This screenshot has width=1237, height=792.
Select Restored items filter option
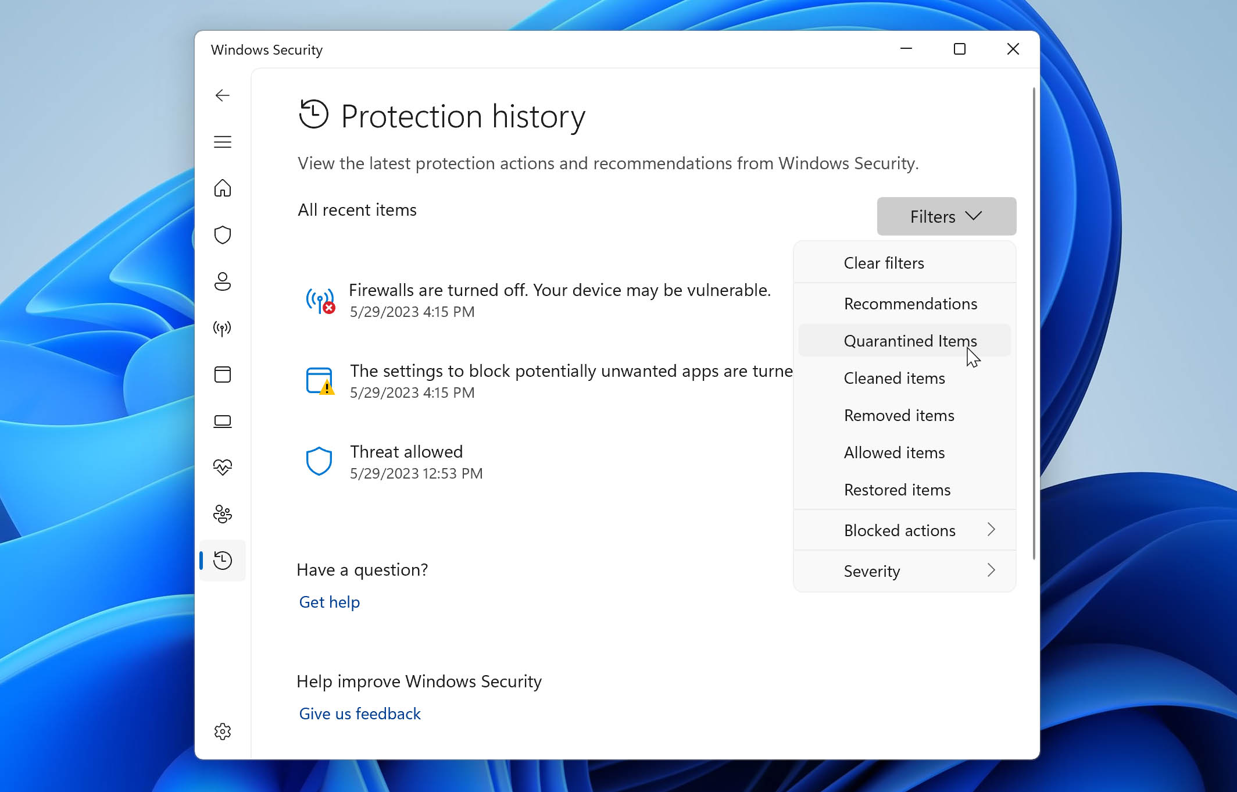896,490
